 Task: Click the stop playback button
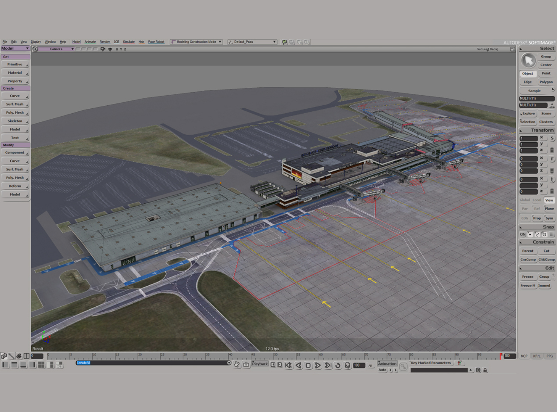(x=308, y=365)
